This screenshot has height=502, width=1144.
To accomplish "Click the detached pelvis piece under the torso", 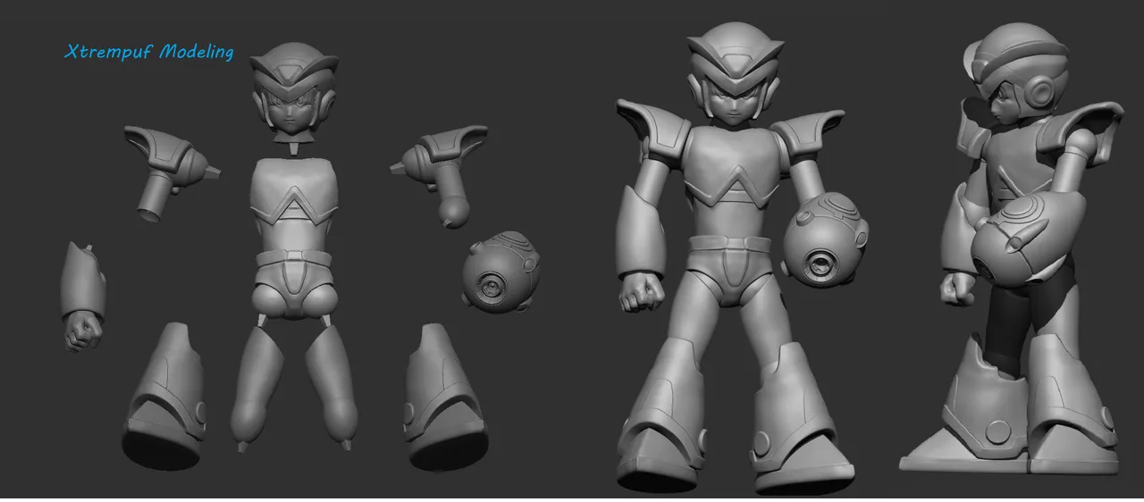I will tap(293, 287).
